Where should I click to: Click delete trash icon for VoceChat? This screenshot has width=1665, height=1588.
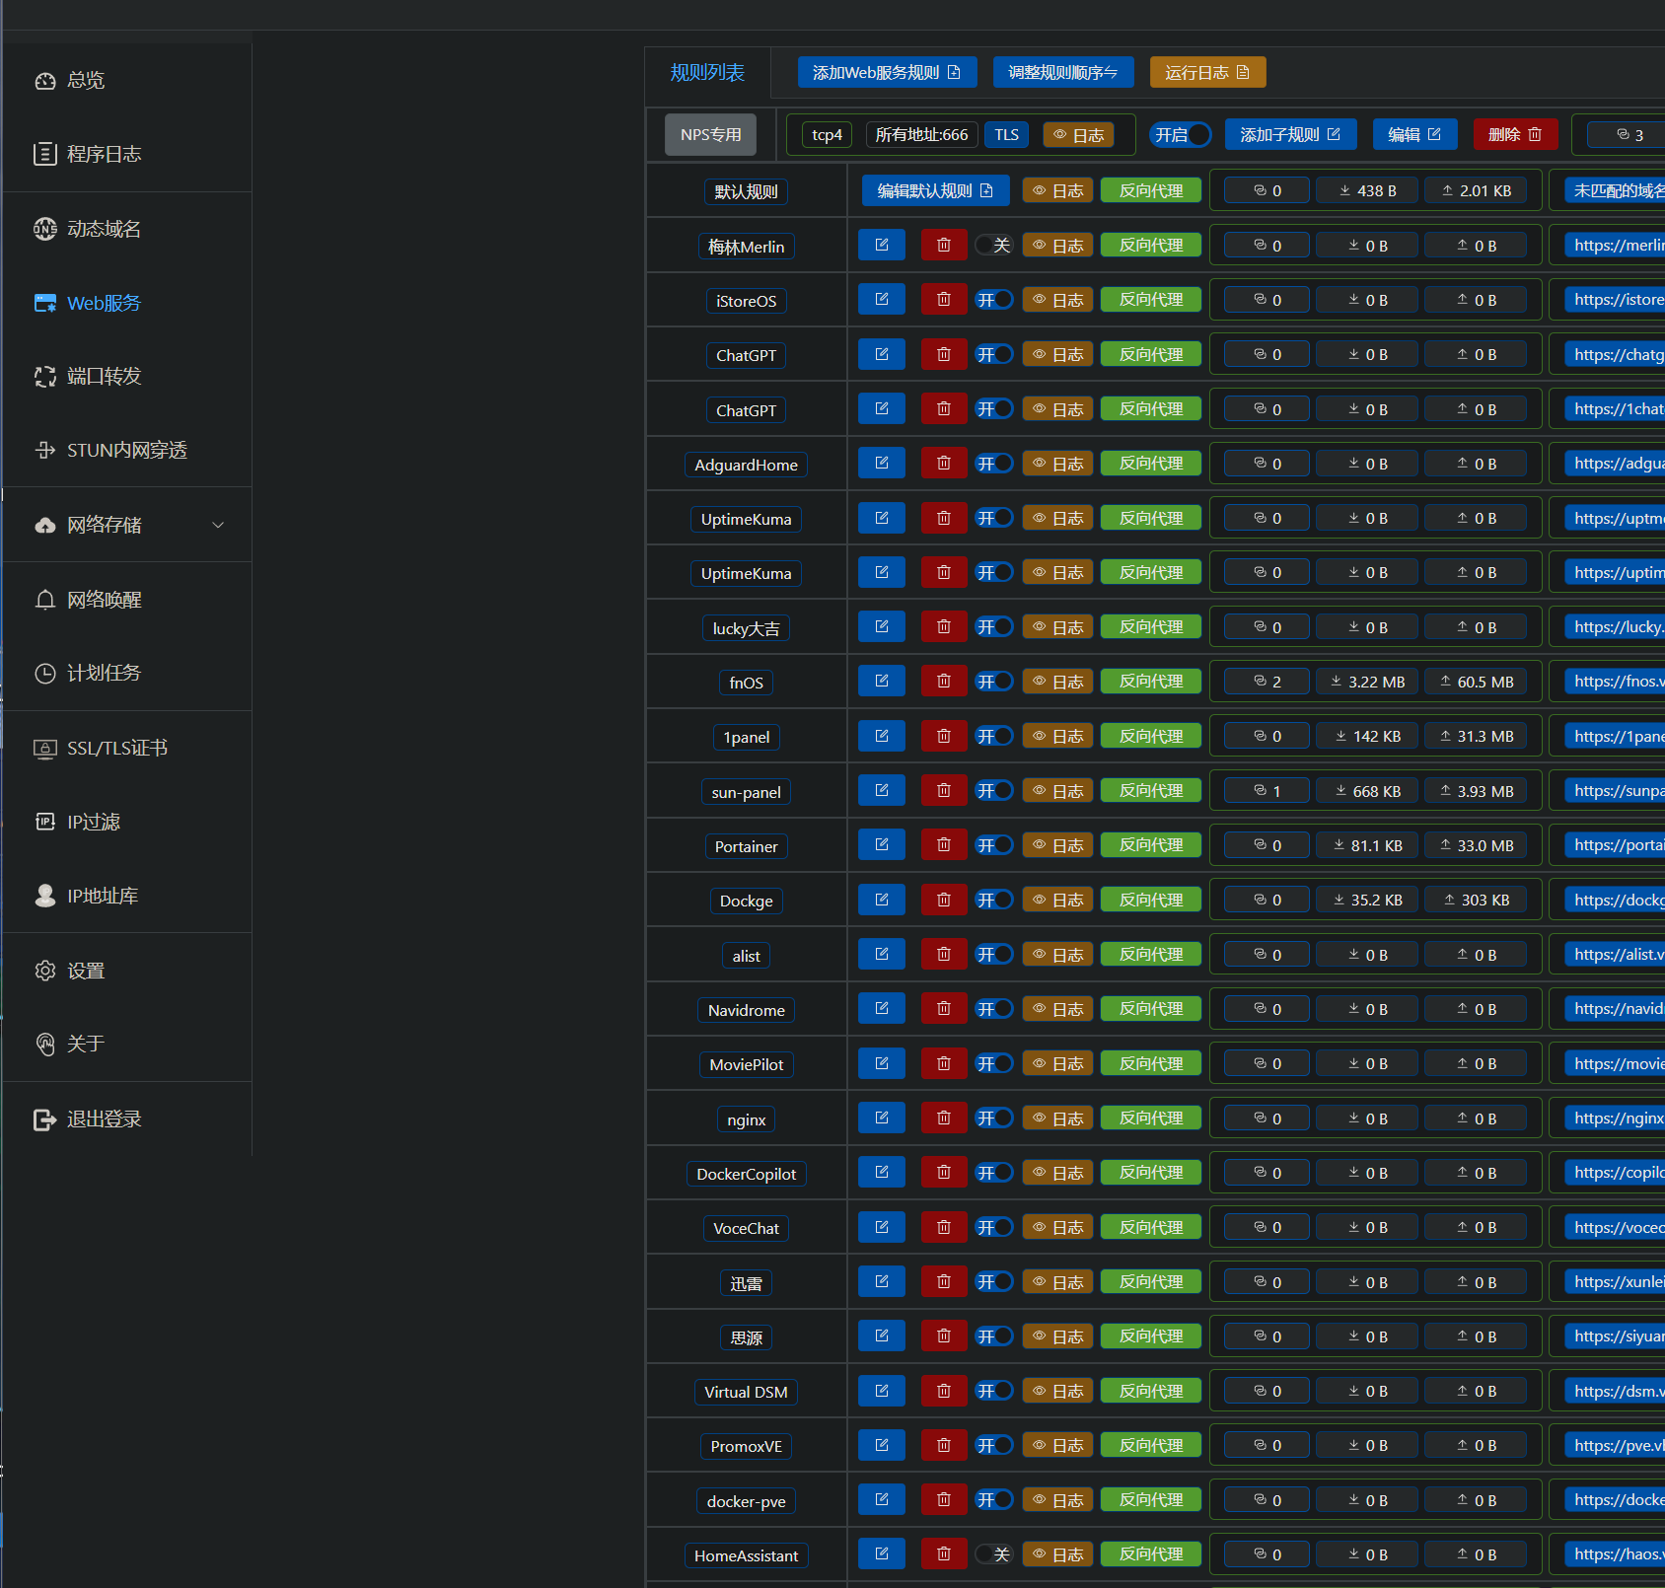click(x=944, y=1227)
